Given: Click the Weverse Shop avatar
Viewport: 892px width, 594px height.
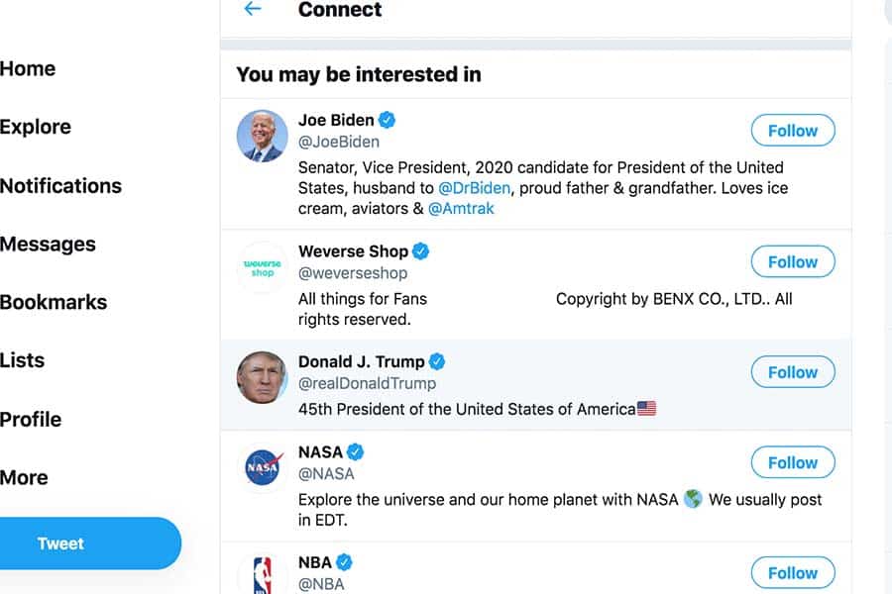Looking at the screenshot, I should pyautogui.click(x=261, y=267).
